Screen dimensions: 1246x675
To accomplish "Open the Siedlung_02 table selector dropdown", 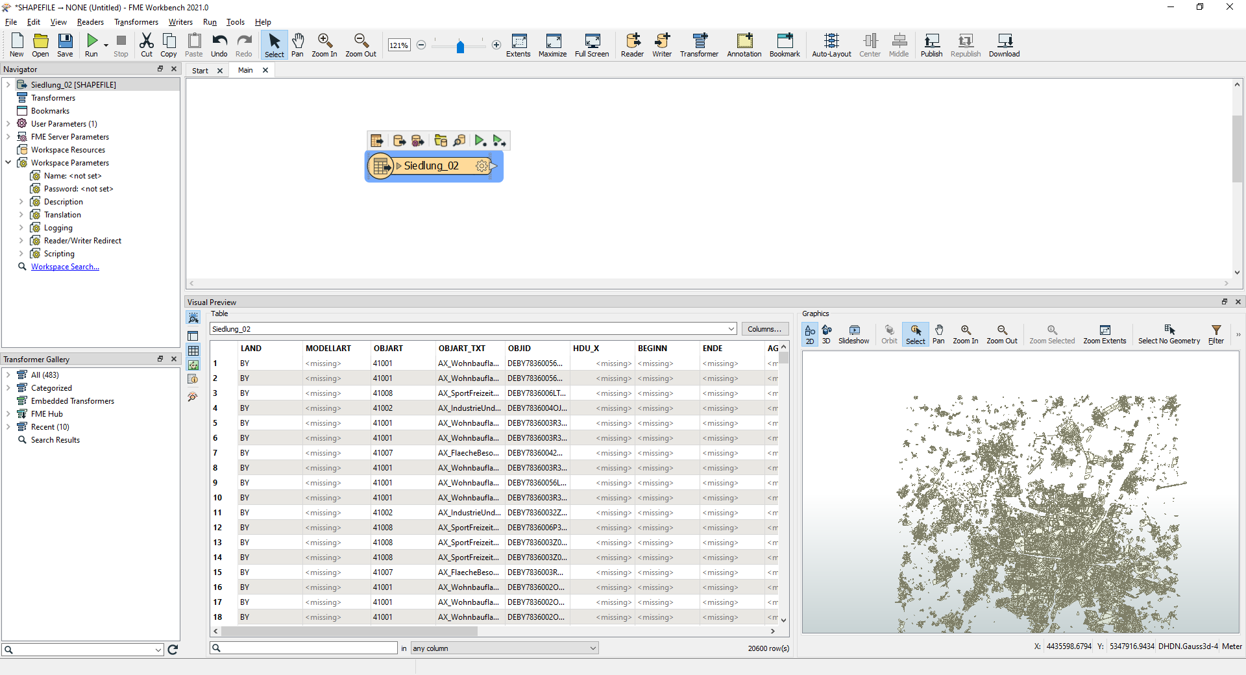I will [x=731, y=329].
